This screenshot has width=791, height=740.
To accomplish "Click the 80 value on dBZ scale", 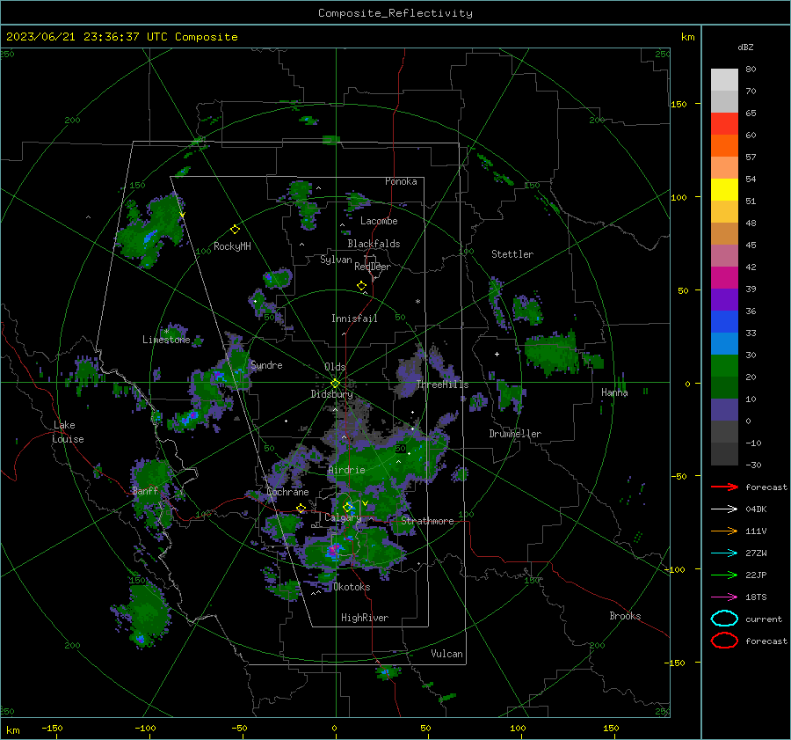I will click(751, 70).
